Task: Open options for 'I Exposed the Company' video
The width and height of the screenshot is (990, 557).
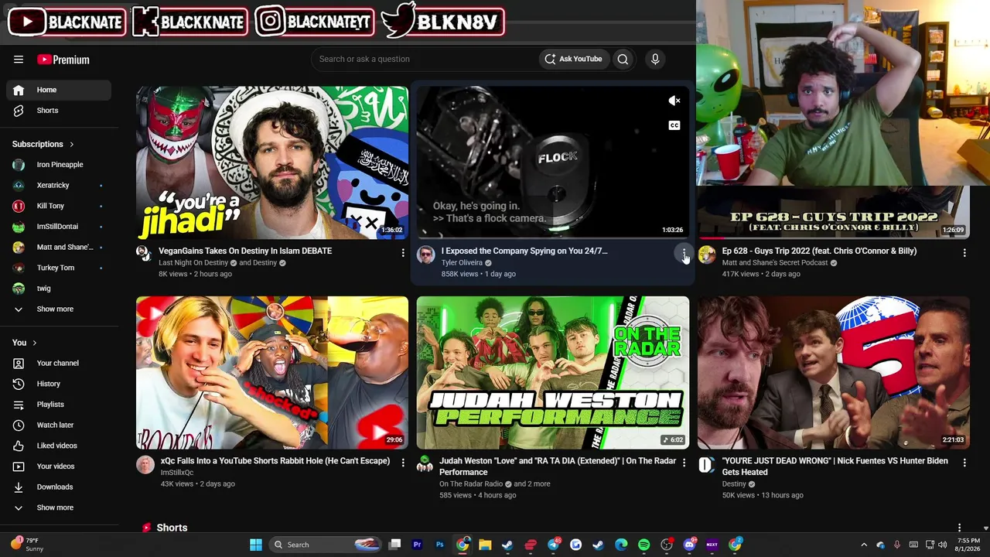Action: [684, 253]
